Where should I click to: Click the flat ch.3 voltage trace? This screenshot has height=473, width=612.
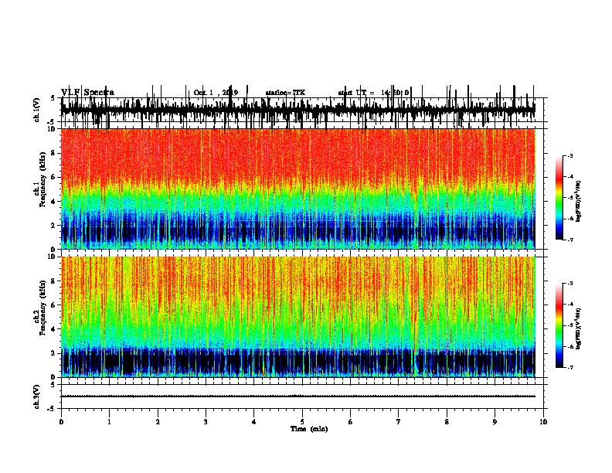(x=297, y=396)
